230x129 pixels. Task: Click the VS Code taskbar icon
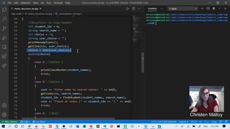click(x=105, y=126)
